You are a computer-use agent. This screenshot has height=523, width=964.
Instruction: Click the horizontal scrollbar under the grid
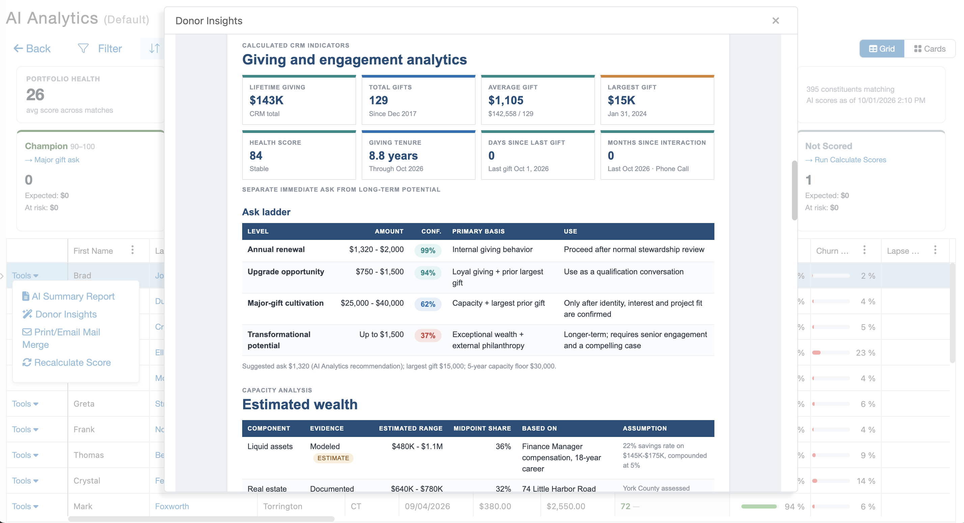coord(201,519)
